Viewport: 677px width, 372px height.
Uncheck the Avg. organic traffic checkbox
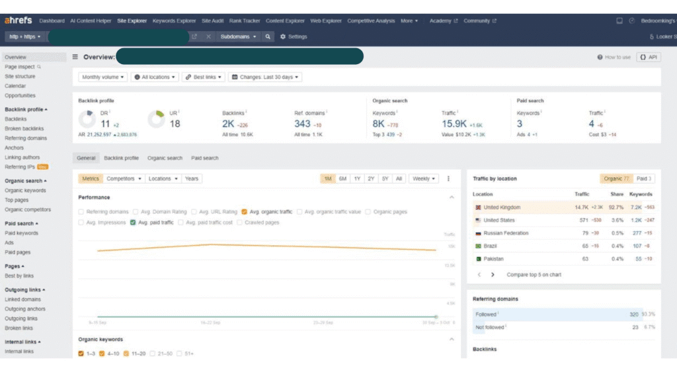[x=245, y=212]
